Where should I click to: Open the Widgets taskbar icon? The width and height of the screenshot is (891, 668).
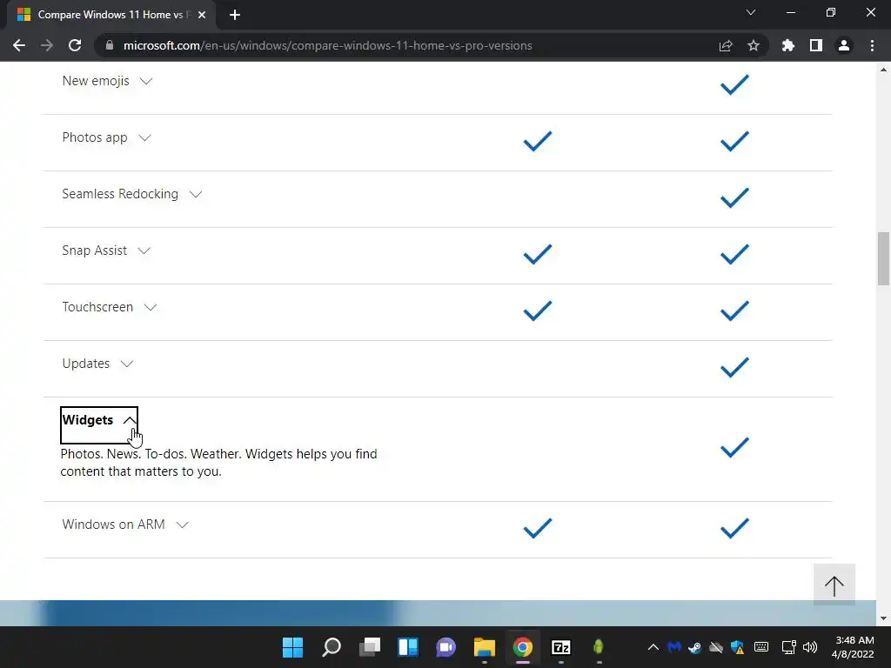point(408,647)
